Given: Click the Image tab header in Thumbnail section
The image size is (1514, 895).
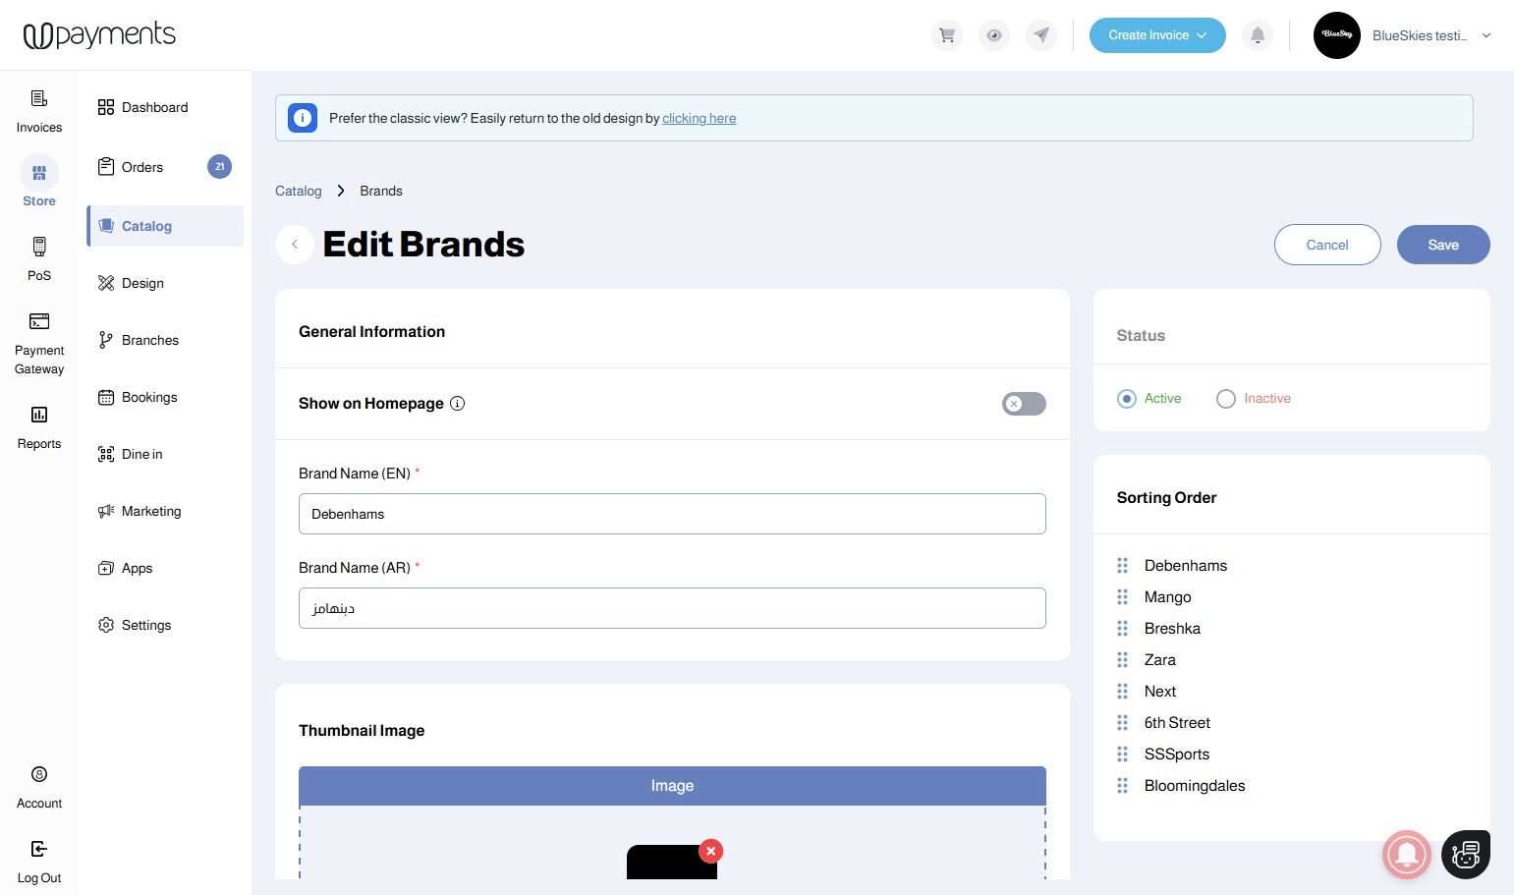Looking at the screenshot, I should [672, 786].
